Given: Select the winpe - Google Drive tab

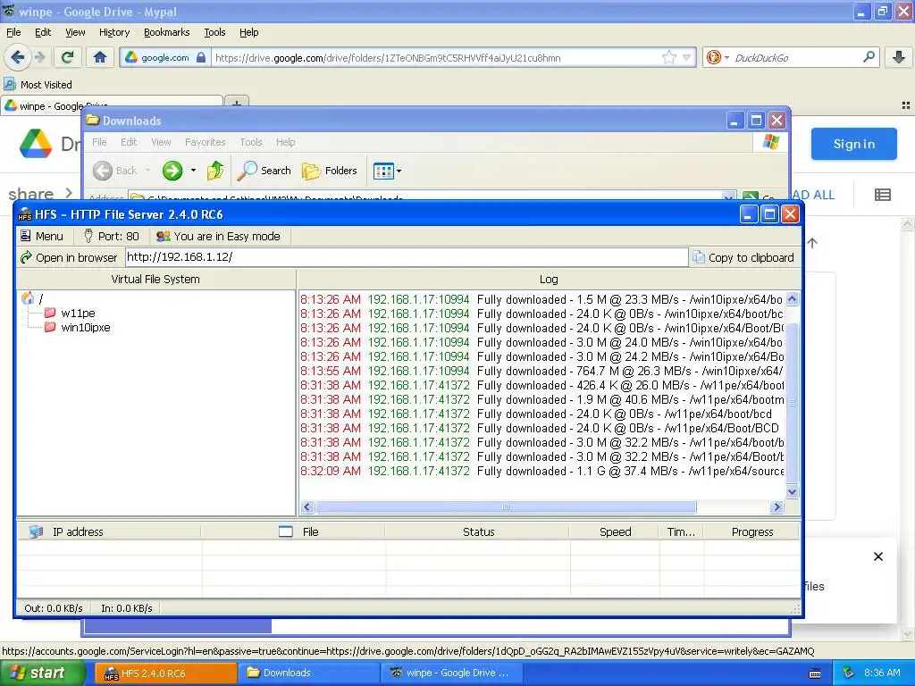Looking at the screenshot, I should coord(111,105).
